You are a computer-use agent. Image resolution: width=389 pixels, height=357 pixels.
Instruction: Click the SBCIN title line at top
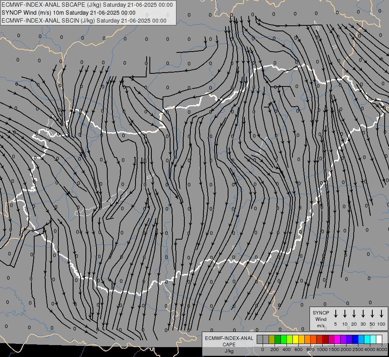84,21
